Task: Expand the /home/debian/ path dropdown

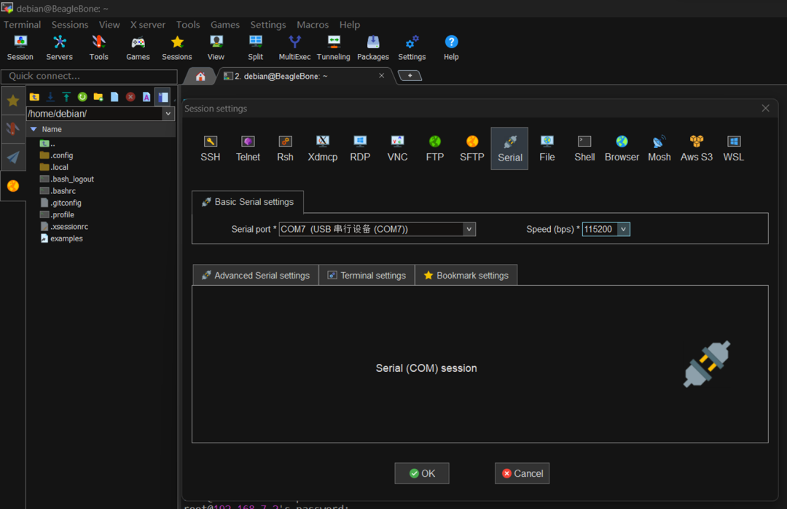Action: click(168, 114)
